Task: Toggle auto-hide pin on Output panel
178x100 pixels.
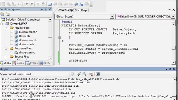Action: pos(170,69)
